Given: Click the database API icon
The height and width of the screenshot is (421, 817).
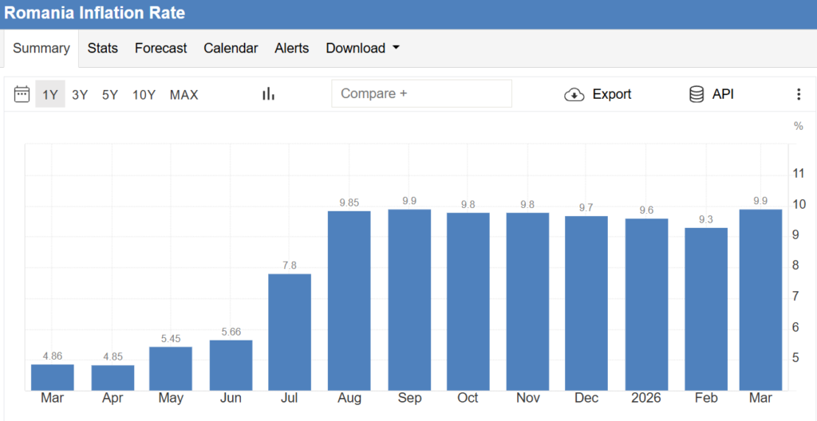Looking at the screenshot, I should 697,94.
